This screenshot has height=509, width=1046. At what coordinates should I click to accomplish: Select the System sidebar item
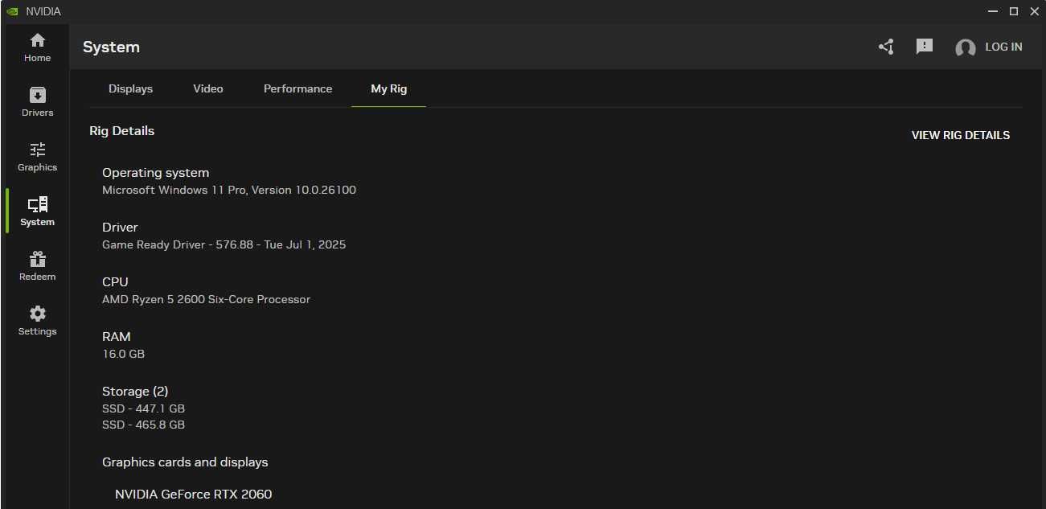pos(37,211)
